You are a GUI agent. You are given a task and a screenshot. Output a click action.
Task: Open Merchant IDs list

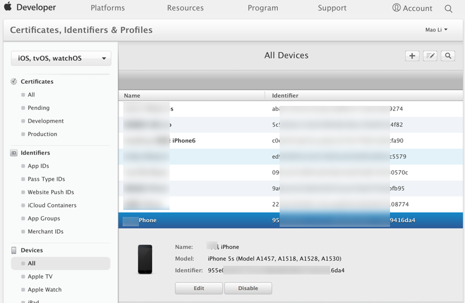coord(45,231)
